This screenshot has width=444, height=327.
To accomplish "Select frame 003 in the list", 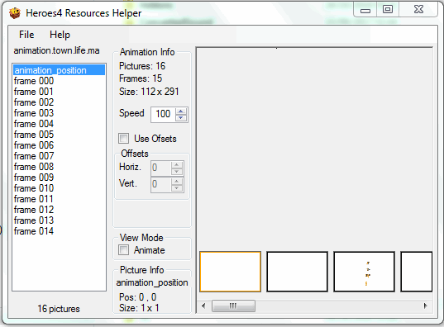I will click(59, 113).
